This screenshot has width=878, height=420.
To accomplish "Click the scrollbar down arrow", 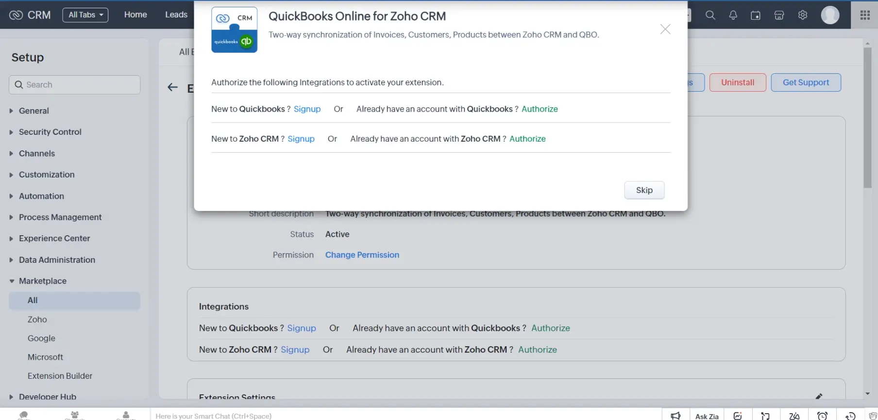I will point(868,394).
